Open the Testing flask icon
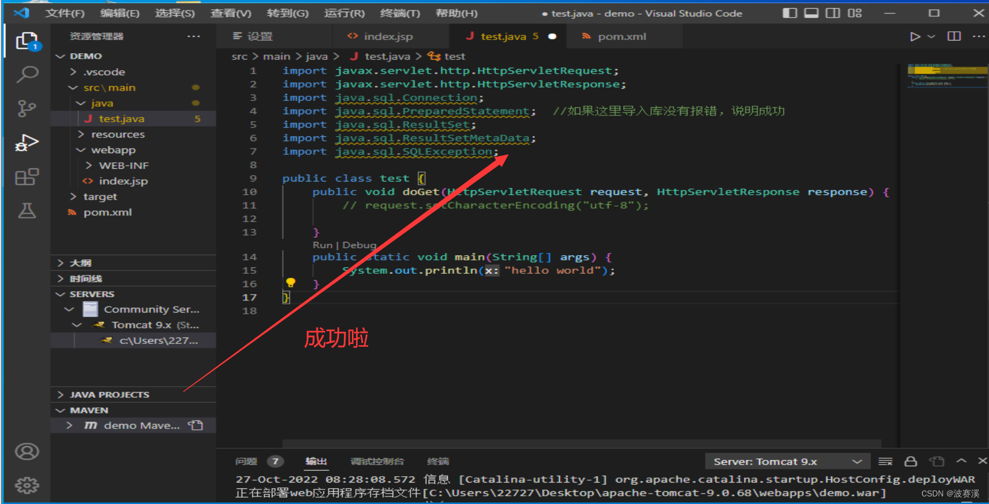The width and height of the screenshot is (989, 504). click(27, 211)
